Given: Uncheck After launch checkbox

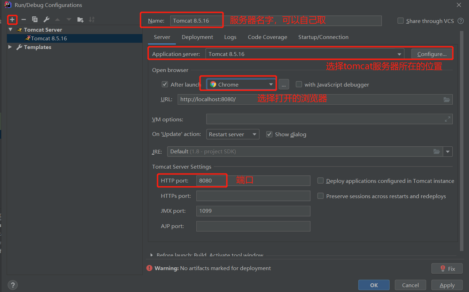Looking at the screenshot, I should tap(165, 84).
